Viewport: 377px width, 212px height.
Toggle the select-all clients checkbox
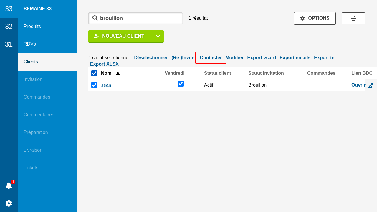[x=94, y=73]
